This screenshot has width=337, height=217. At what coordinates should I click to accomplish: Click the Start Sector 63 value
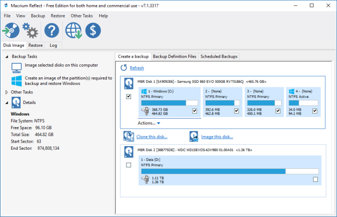tap(39, 141)
